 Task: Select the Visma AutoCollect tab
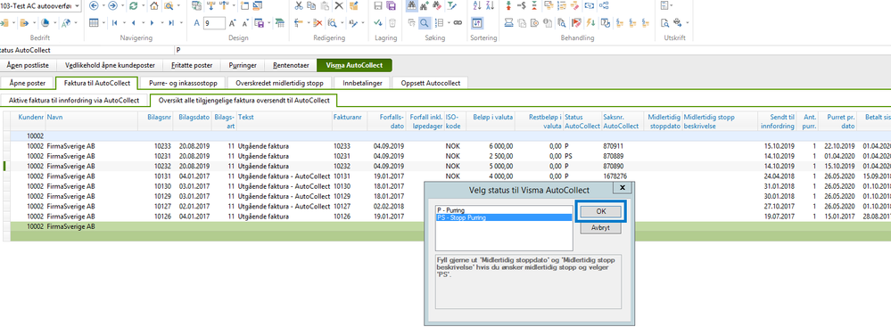tap(354, 65)
